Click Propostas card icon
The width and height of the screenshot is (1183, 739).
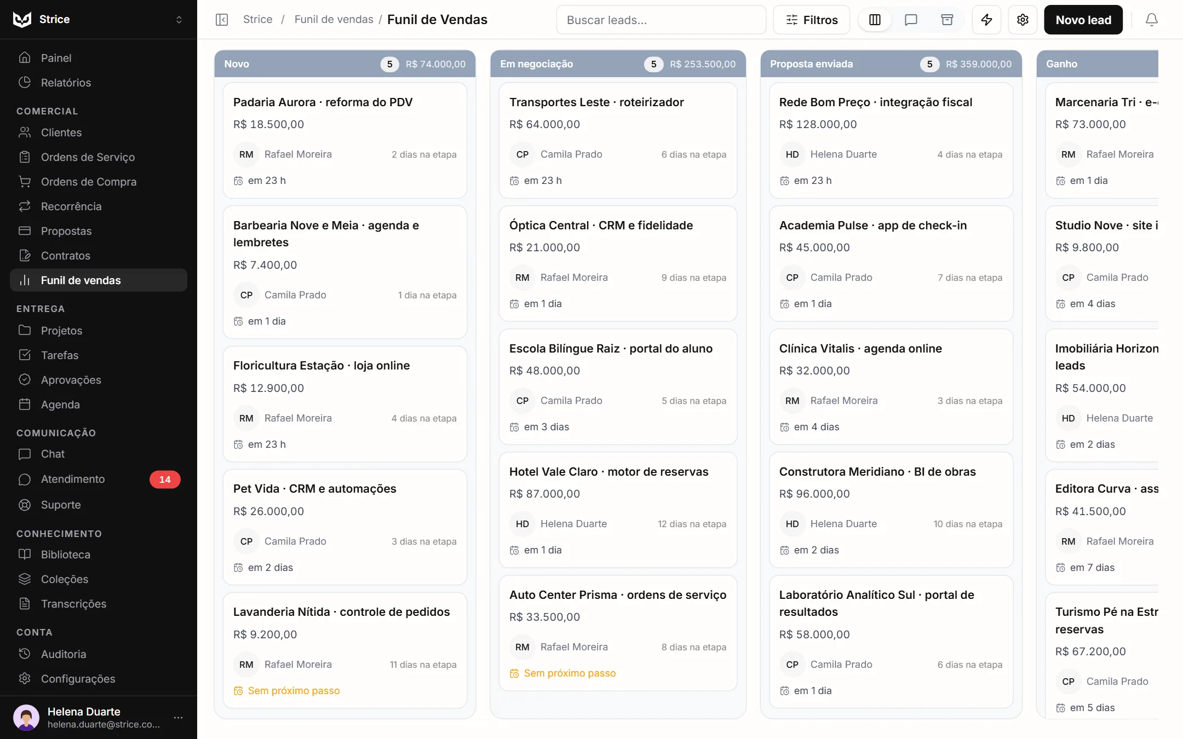click(x=25, y=231)
